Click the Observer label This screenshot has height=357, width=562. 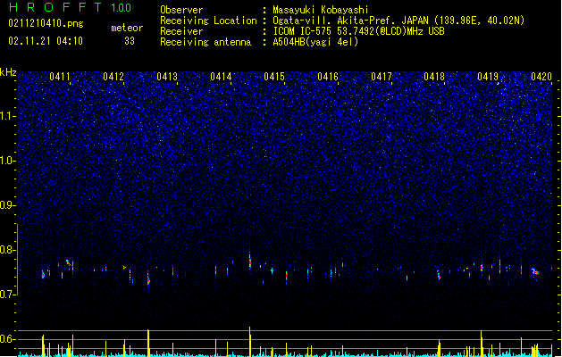[x=181, y=10]
